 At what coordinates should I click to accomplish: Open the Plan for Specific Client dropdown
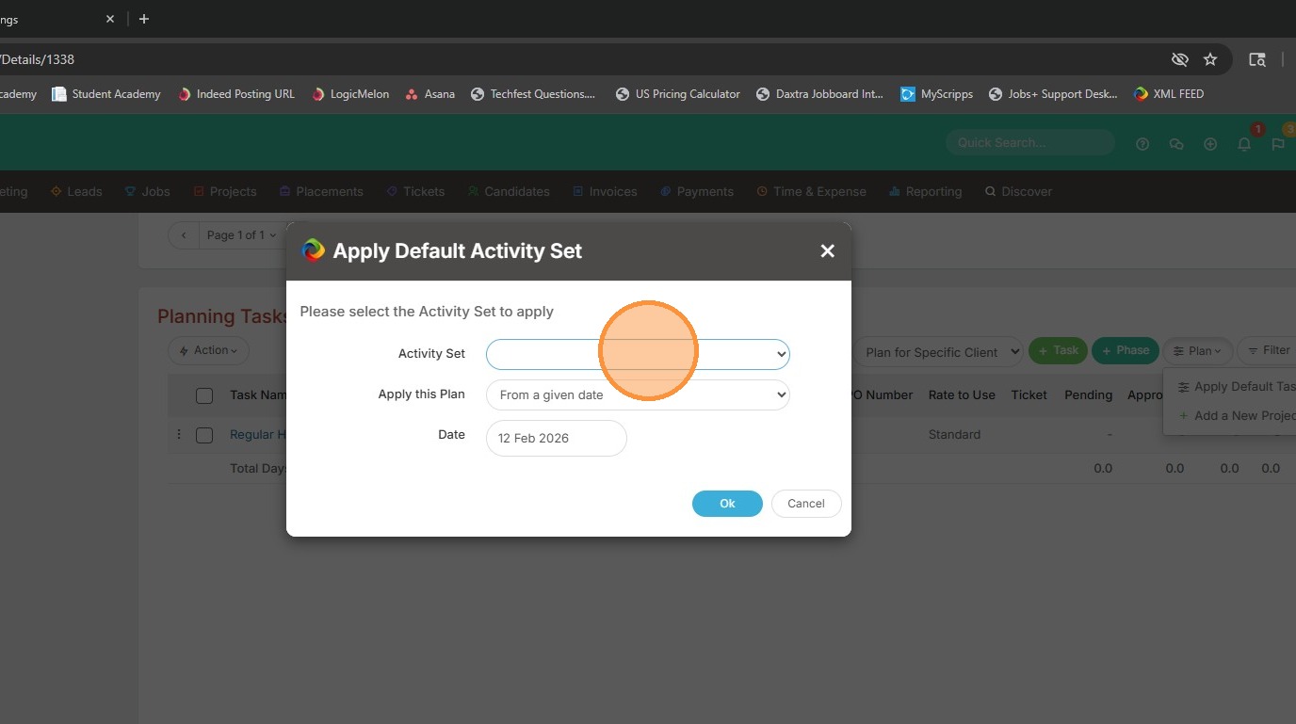(x=938, y=352)
